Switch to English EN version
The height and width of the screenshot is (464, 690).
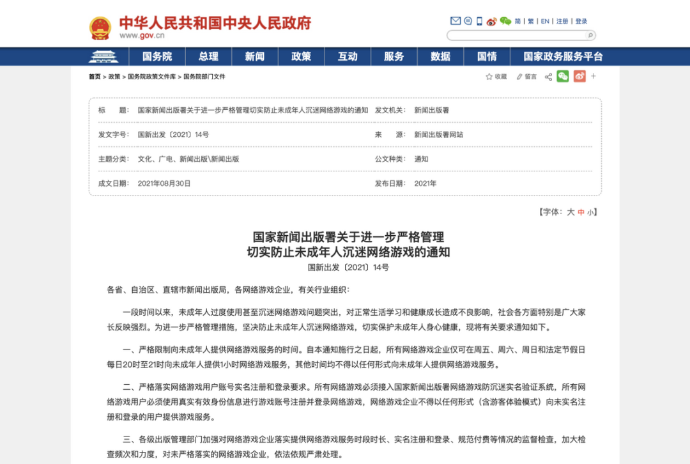pos(545,21)
